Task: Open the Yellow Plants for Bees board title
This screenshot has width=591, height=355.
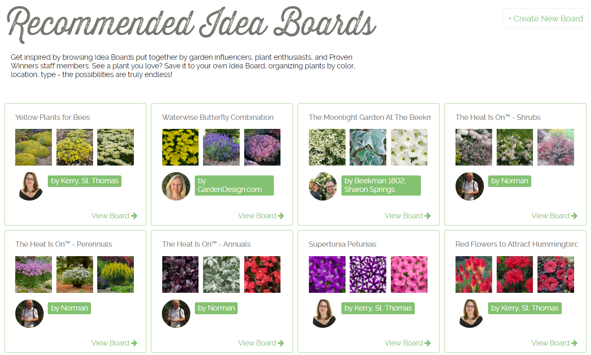Action: pyautogui.click(x=53, y=117)
